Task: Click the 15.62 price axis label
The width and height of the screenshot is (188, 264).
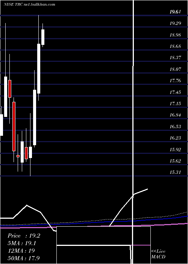Action: pyautogui.click(x=175, y=161)
